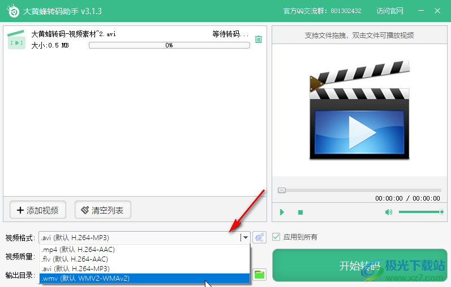451x287 pixels.
Task: Click the 清空列表 button
Action: [x=102, y=210]
